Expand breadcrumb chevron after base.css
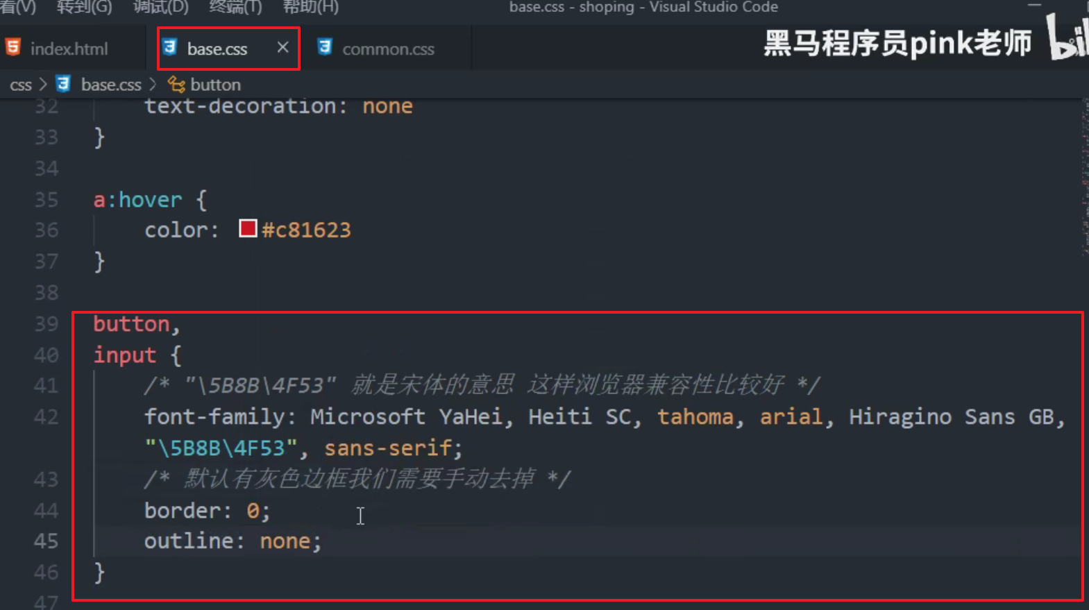1089x610 pixels. (x=153, y=85)
